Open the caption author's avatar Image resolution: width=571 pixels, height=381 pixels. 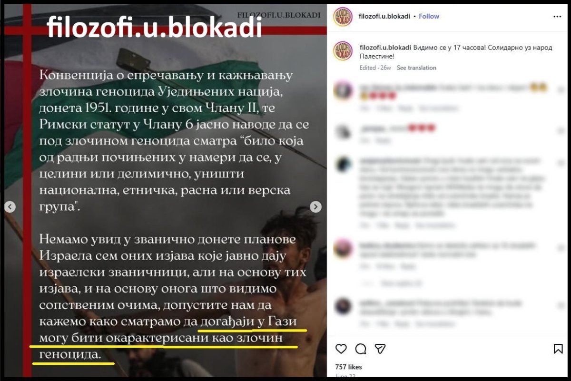[x=343, y=51]
